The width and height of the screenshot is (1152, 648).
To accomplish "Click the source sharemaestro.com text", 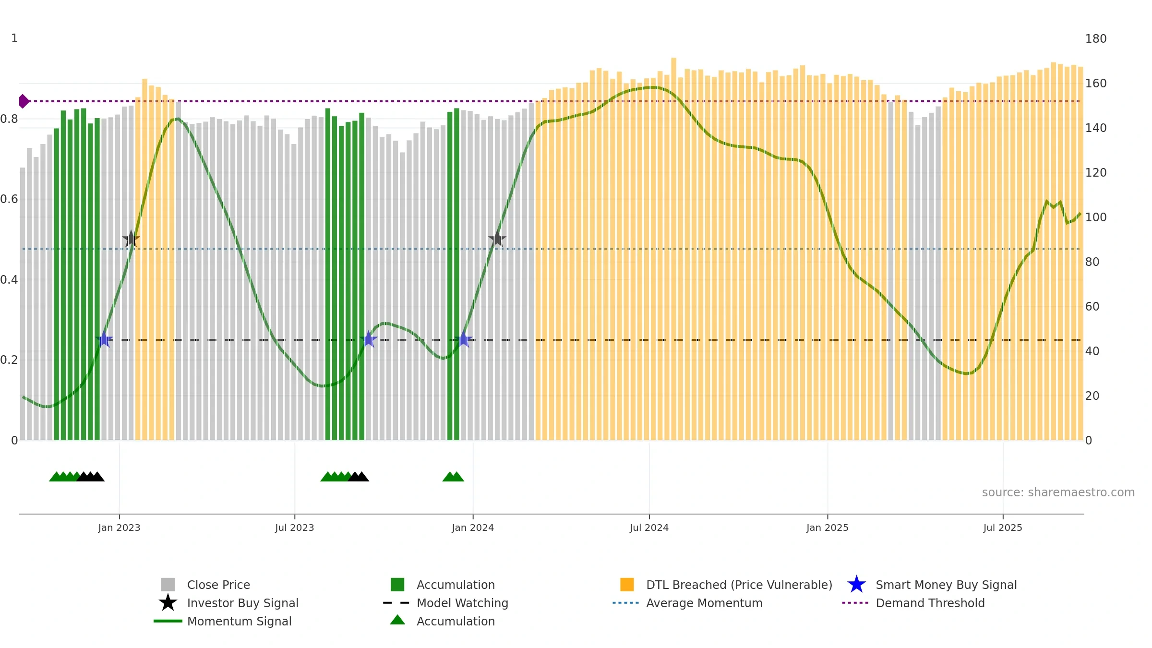I will 1058,492.
